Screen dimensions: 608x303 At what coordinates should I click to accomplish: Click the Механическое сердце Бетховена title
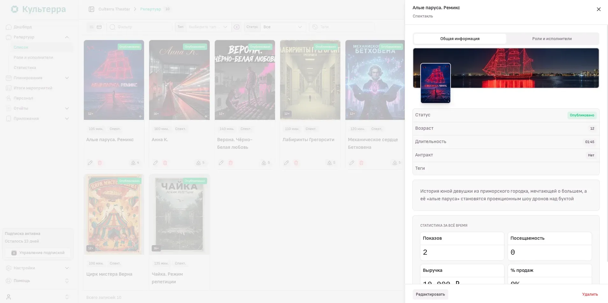click(x=373, y=143)
